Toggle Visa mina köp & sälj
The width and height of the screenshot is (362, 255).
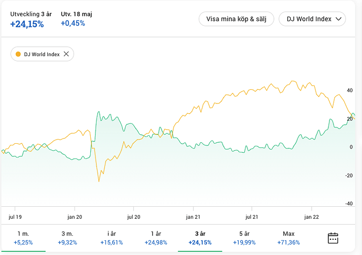click(236, 19)
